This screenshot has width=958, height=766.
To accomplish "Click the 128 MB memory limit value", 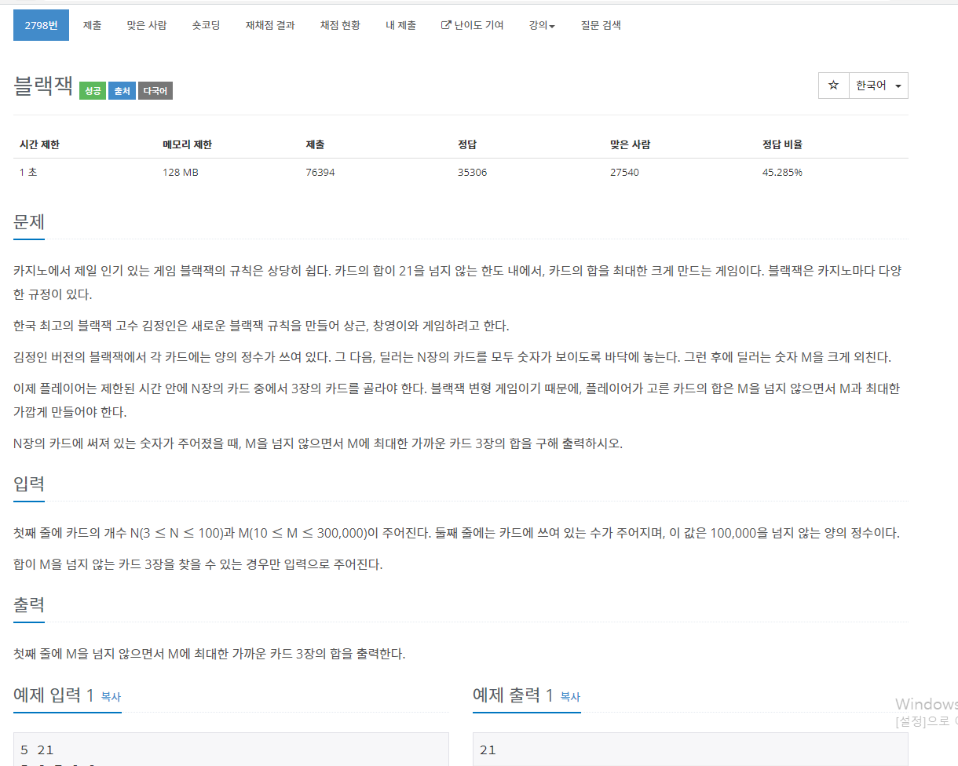I will click(181, 172).
